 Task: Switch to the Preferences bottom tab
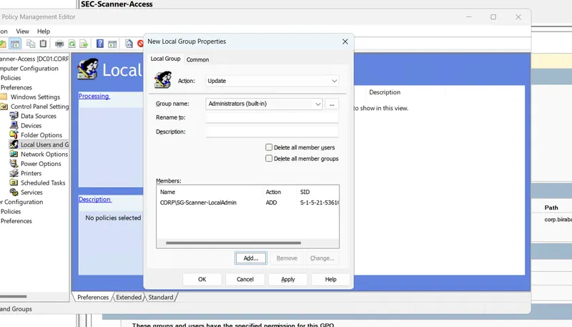pos(93,297)
